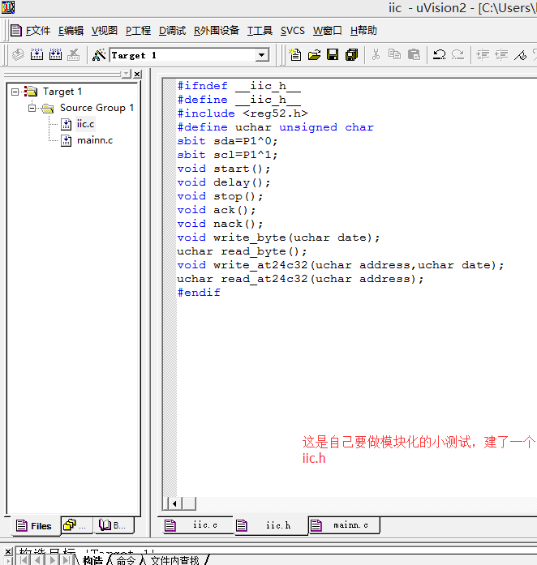Collapse the Target 1 tree node
The width and height of the screenshot is (537, 565).
(15, 92)
